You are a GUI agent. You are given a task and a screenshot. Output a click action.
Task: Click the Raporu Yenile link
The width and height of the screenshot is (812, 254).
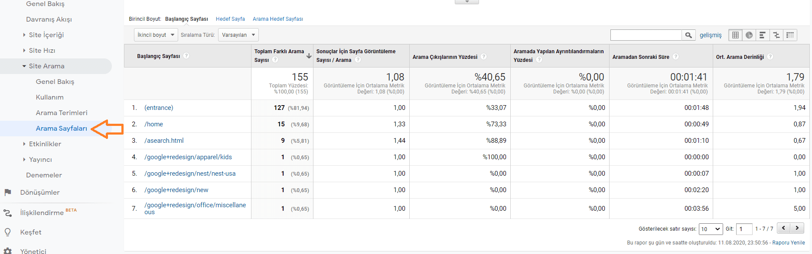coord(788,243)
